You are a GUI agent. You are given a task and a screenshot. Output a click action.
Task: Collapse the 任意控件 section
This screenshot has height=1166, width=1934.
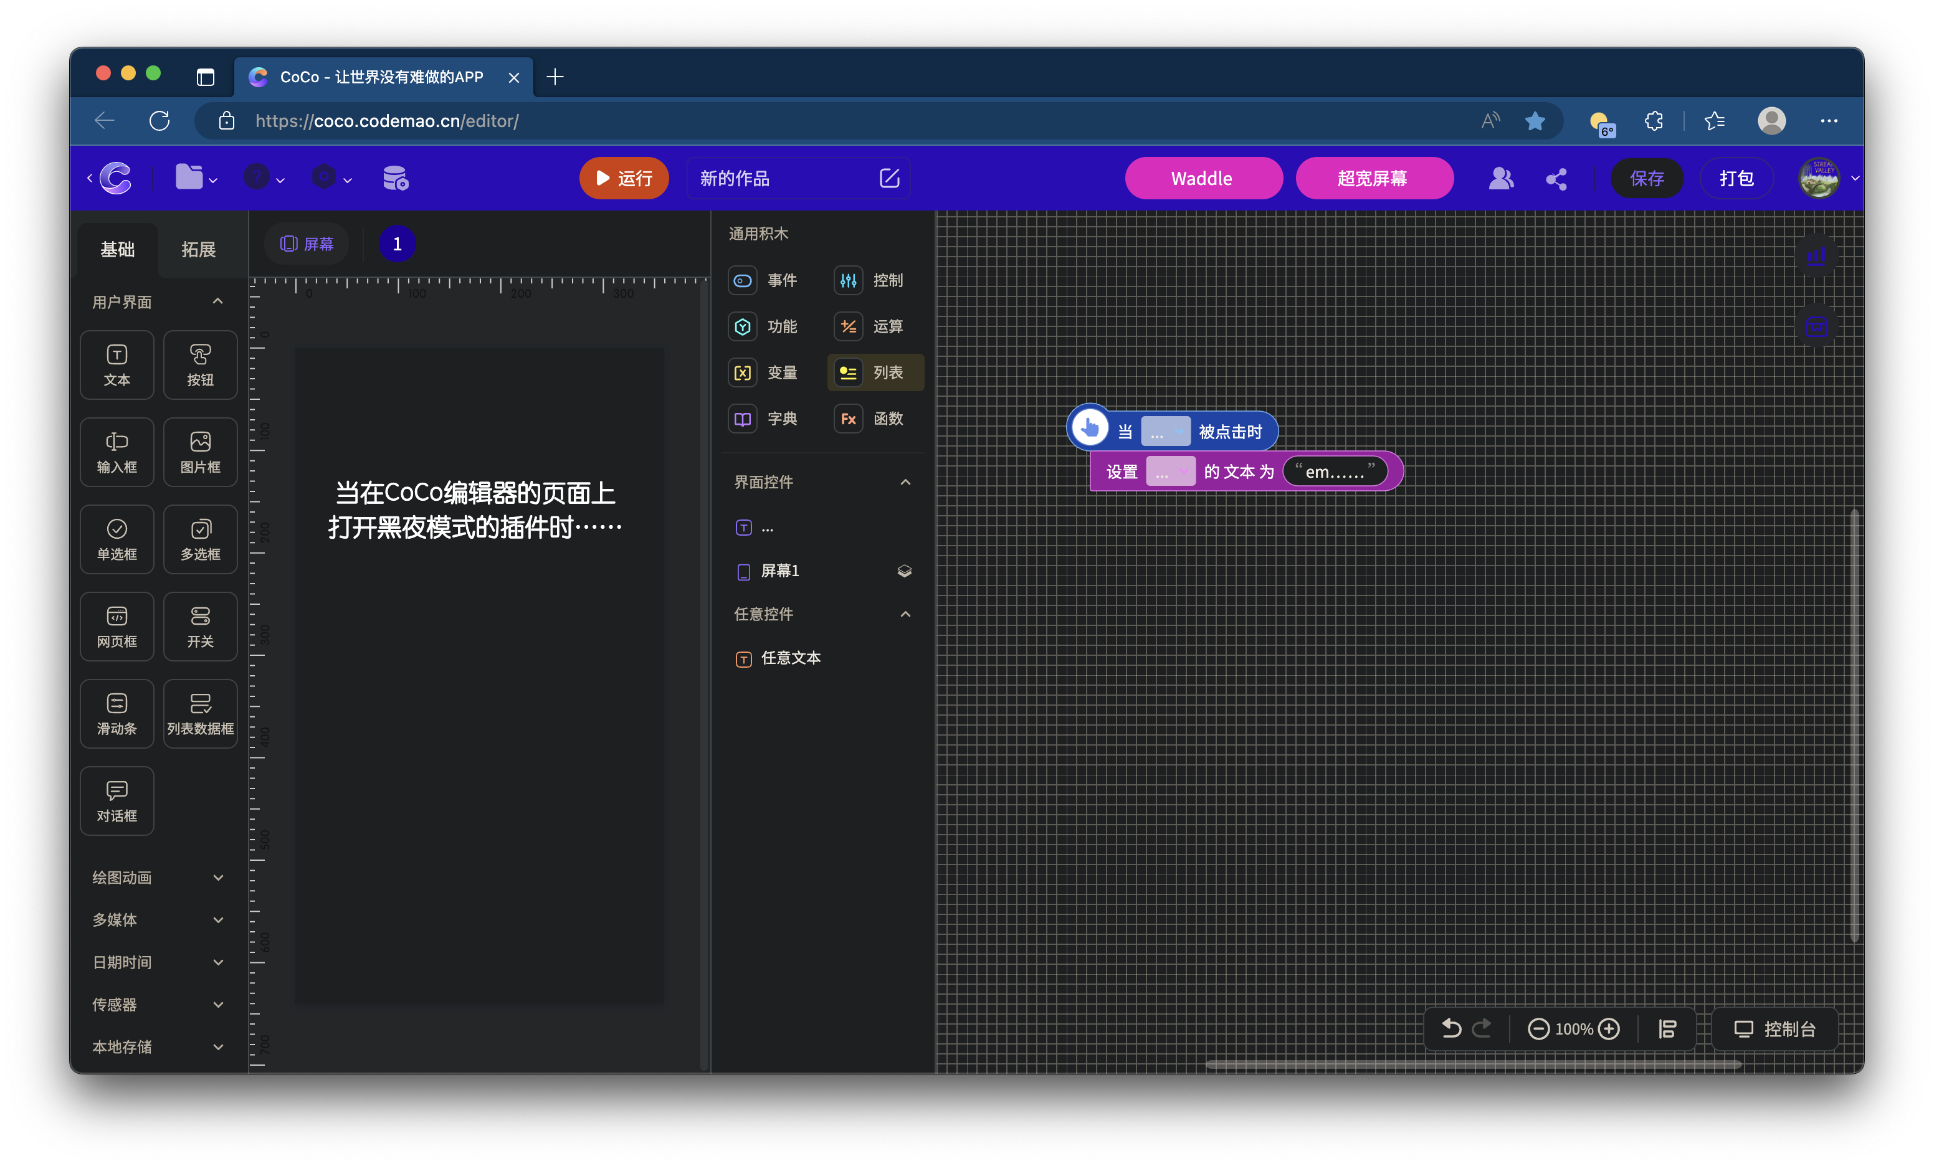[905, 614]
